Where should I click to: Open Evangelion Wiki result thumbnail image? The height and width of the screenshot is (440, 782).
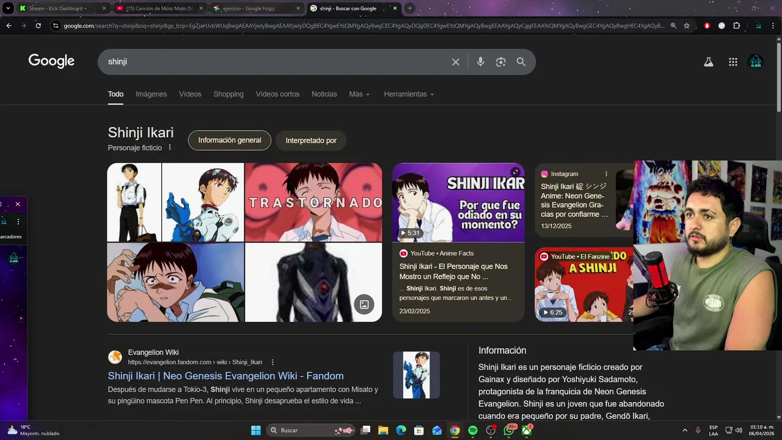[416, 375]
